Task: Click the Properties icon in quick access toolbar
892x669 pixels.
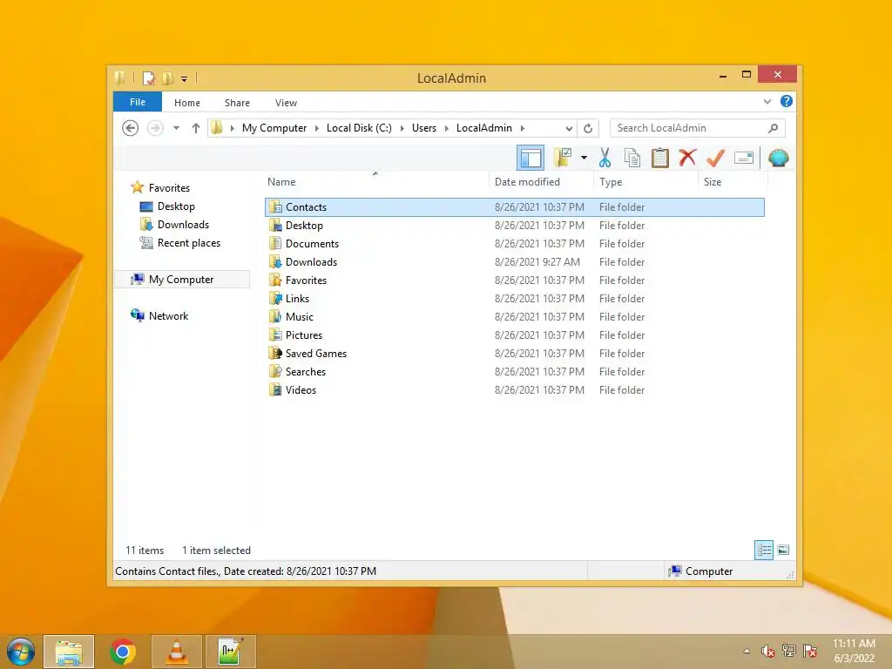Action: tap(148, 78)
